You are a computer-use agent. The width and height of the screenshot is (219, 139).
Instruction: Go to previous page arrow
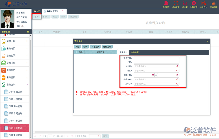pyautogui.click(x=40, y=136)
